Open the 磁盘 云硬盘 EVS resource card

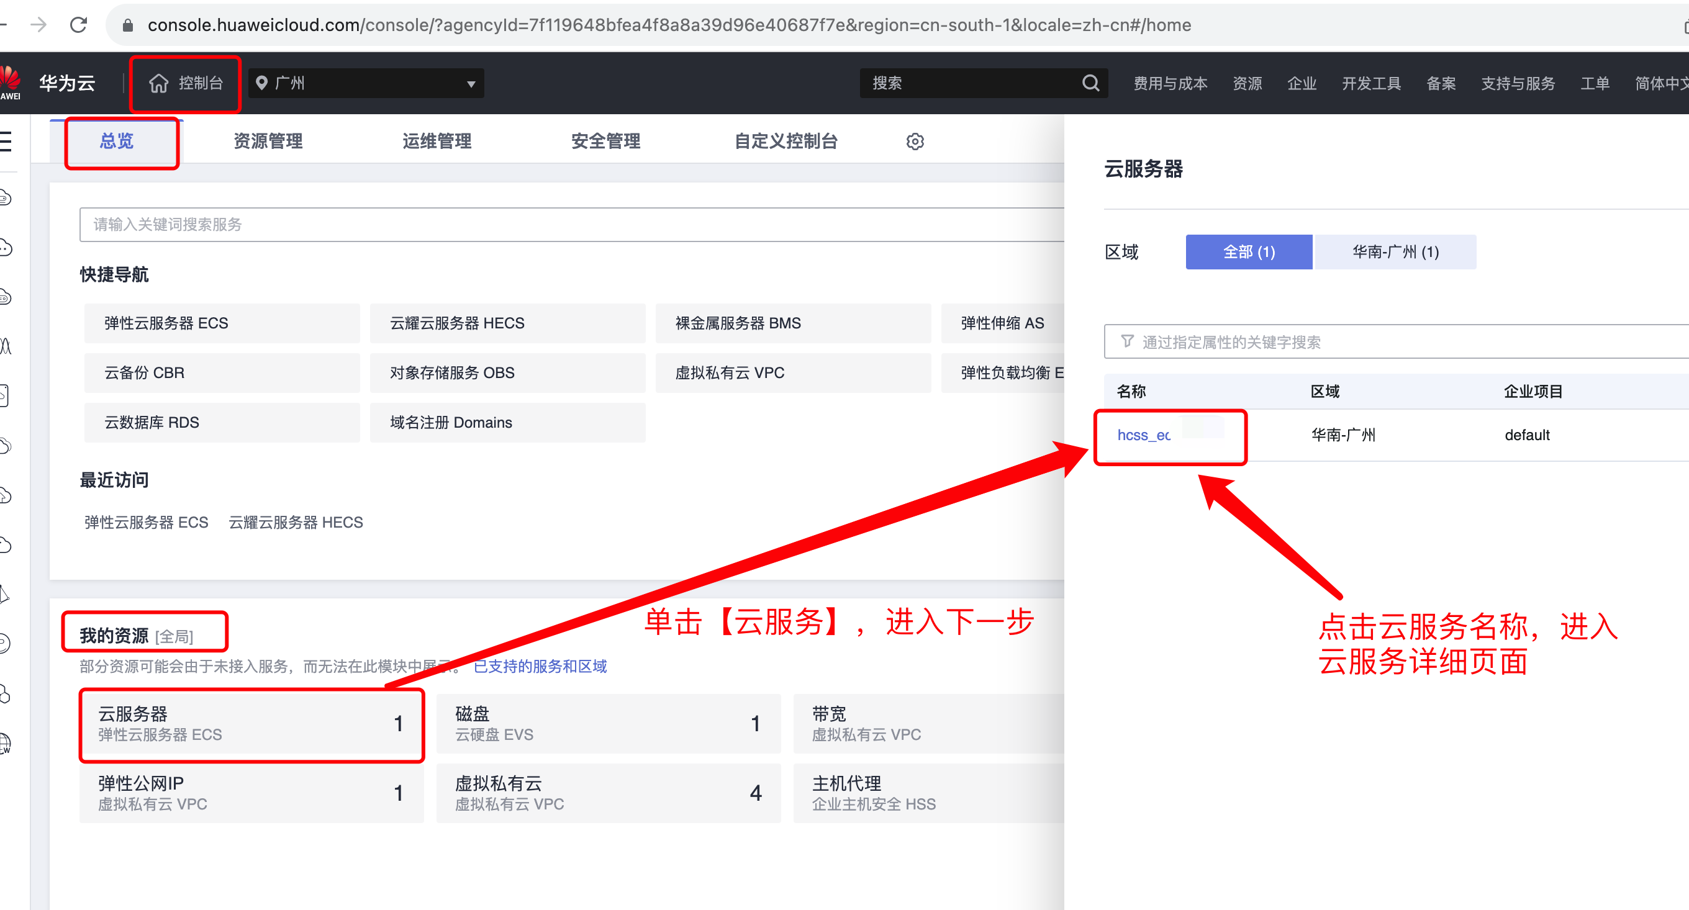coord(609,724)
